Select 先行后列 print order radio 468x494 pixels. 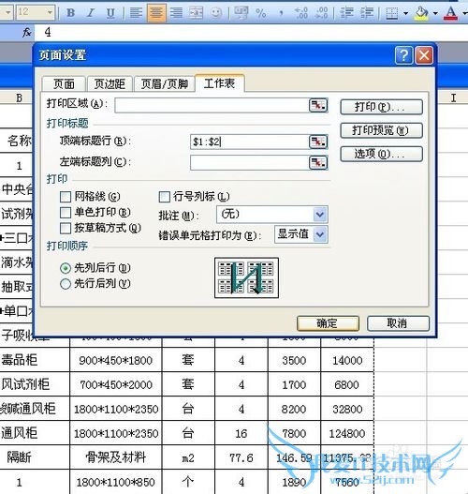[66, 284]
